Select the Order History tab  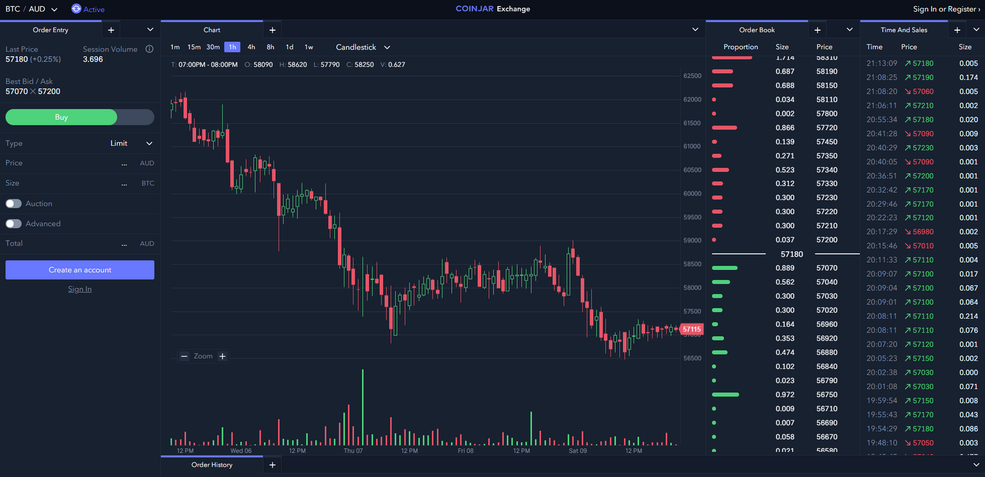[x=212, y=465]
